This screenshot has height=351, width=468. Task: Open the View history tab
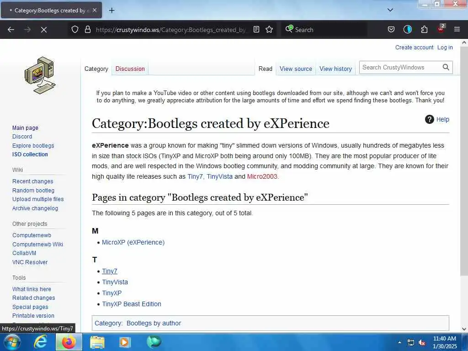pos(335,69)
